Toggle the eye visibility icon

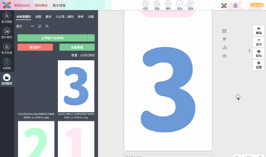(224, 56)
